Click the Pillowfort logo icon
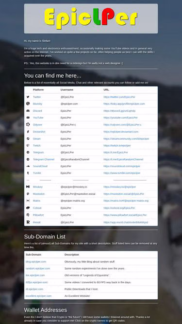The height and width of the screenshot is (324, 182). click(28, 215)
